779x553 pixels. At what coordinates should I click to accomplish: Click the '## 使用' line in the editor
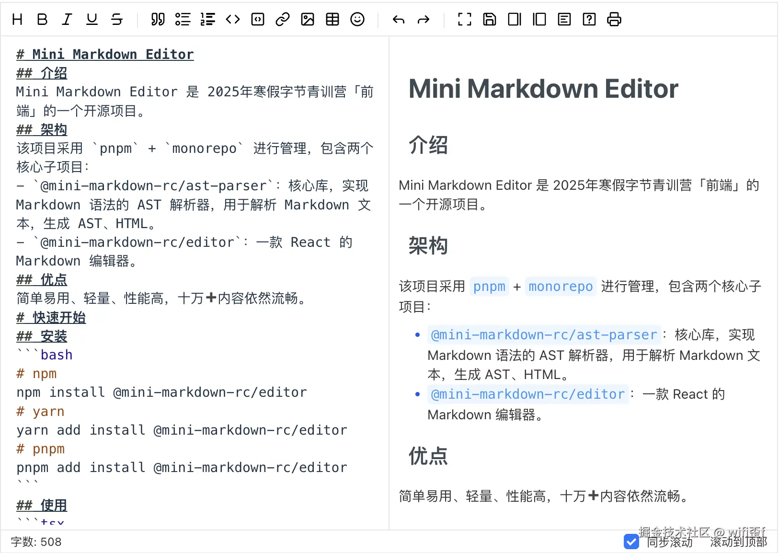[x=42, y=505]
